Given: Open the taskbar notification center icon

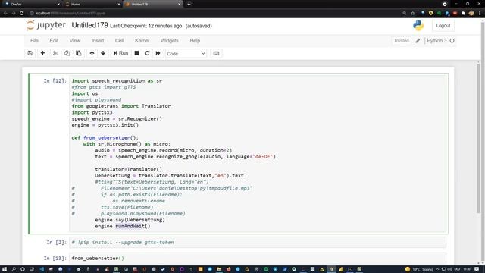Looking at the screenshot, I should point(477,269).
